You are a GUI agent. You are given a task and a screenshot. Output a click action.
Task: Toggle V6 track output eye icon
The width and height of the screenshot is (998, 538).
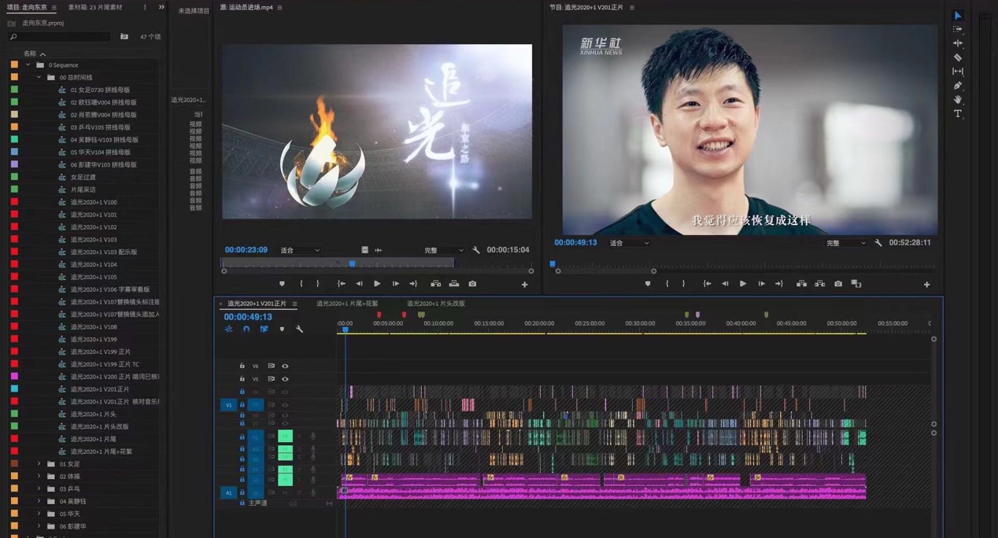(x=285, y=366)
